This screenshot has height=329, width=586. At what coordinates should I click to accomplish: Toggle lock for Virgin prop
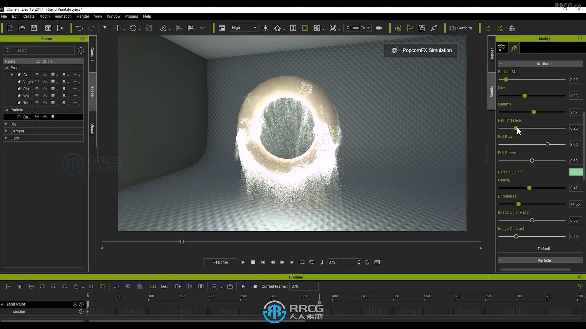(45, 82)
